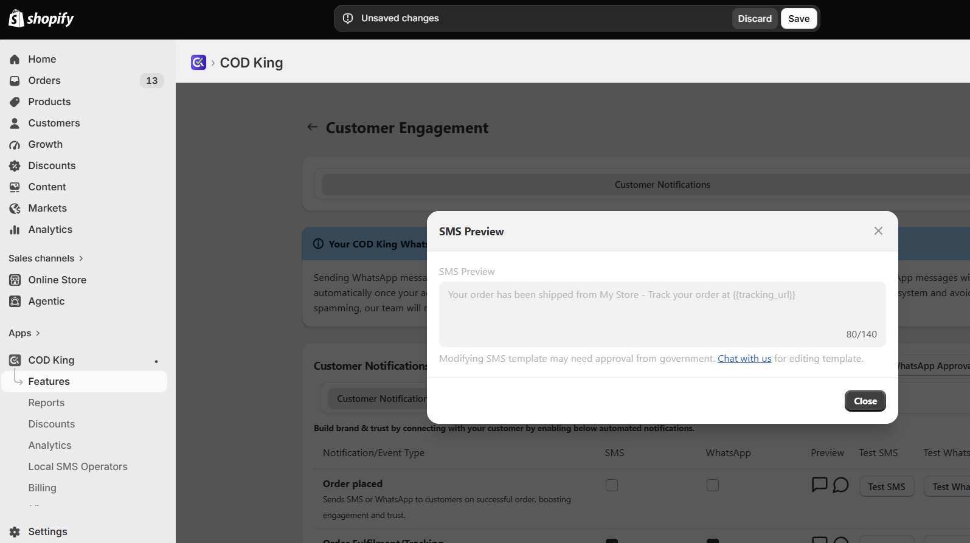Click the pin dot beside COD King

coord(156,361)
